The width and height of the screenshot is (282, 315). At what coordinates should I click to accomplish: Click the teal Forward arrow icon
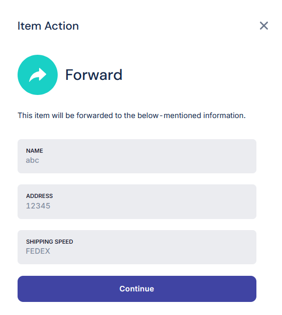coord(38,75)
